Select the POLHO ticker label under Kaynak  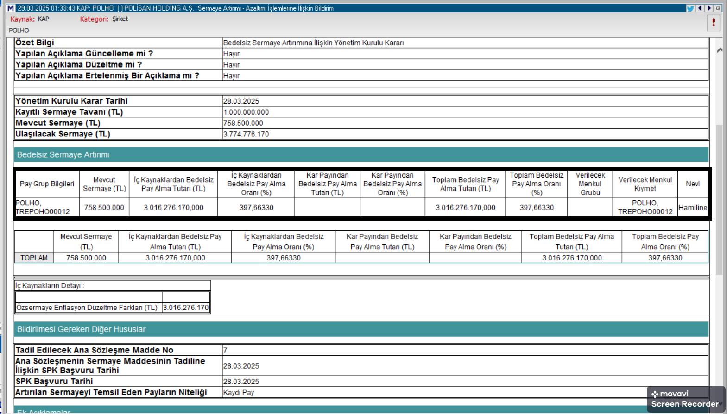(19, 31)
